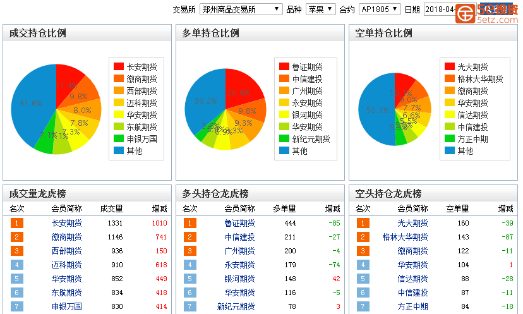Click red 鲁证期货 legend swatch
The width and height of the screenshot is (523, 314).
[284, 67]
